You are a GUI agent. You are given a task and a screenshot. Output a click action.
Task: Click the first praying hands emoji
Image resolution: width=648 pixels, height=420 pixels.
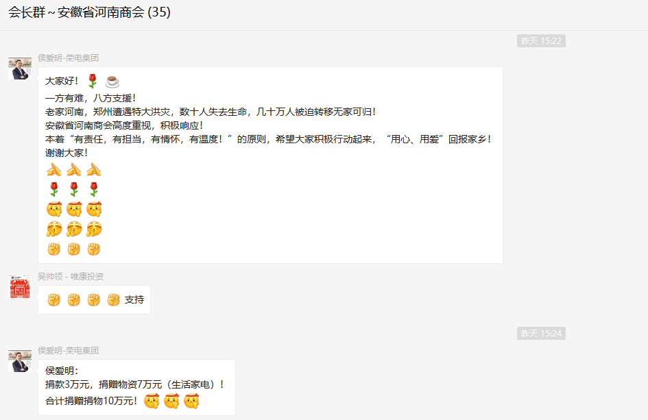tap(54, 169)
